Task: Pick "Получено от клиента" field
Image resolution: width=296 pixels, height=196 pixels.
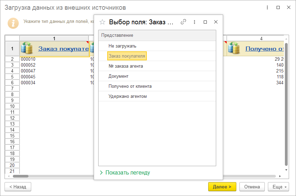Action: pos(130,86)
